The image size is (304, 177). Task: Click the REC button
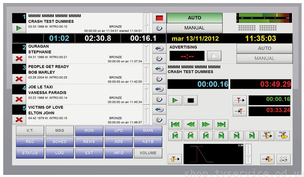(30, 142)
